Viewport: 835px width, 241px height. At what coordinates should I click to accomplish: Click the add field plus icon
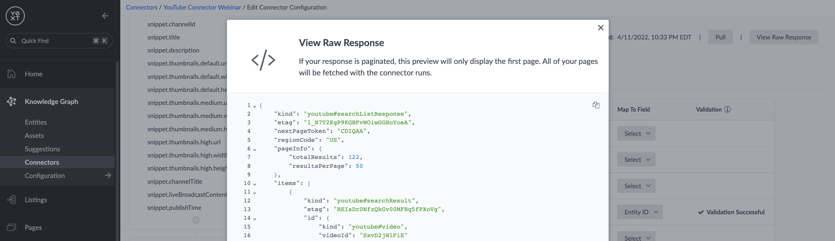pyautogui.click(x=196, y=220)
